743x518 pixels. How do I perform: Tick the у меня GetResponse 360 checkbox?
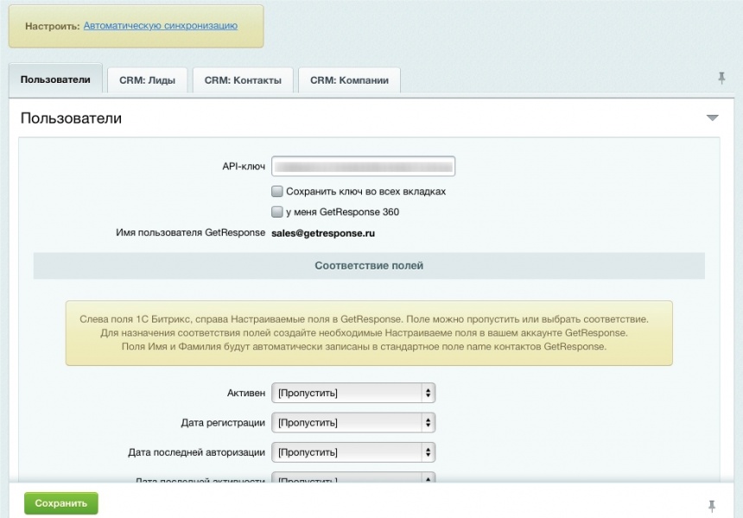coord(277,212)
